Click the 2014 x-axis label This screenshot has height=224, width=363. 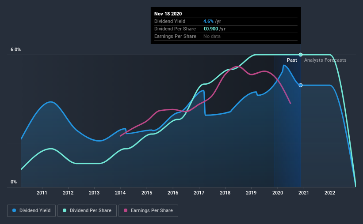[120, 193]
